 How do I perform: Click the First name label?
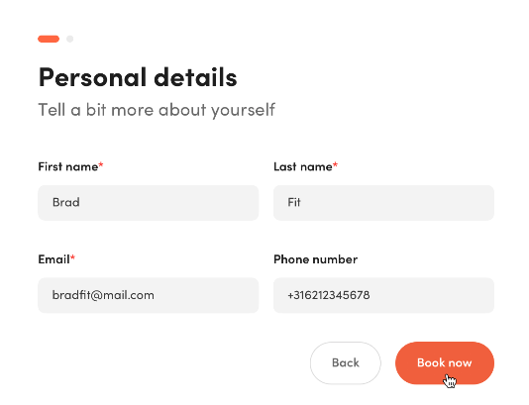pos(67,166)
